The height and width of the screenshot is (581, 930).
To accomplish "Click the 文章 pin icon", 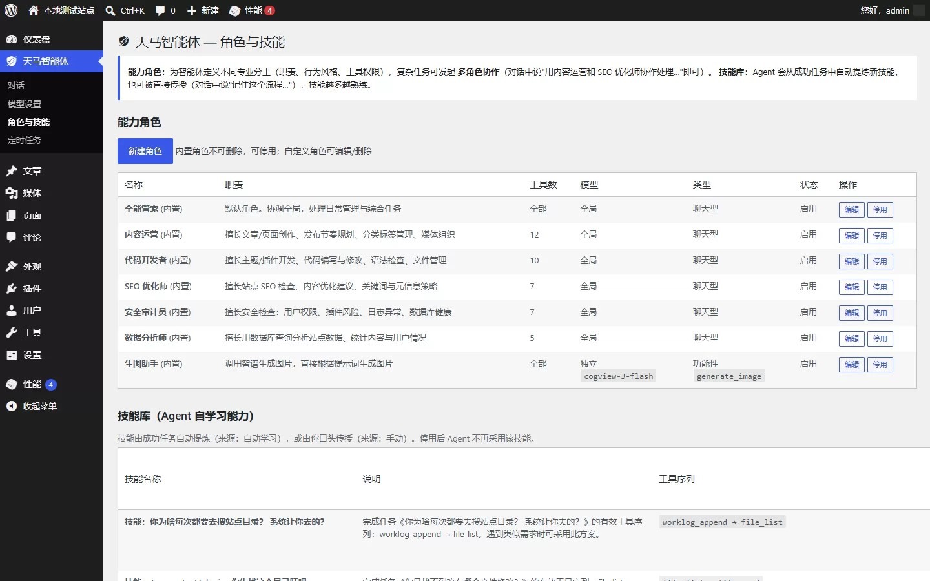I will point(12,171).
